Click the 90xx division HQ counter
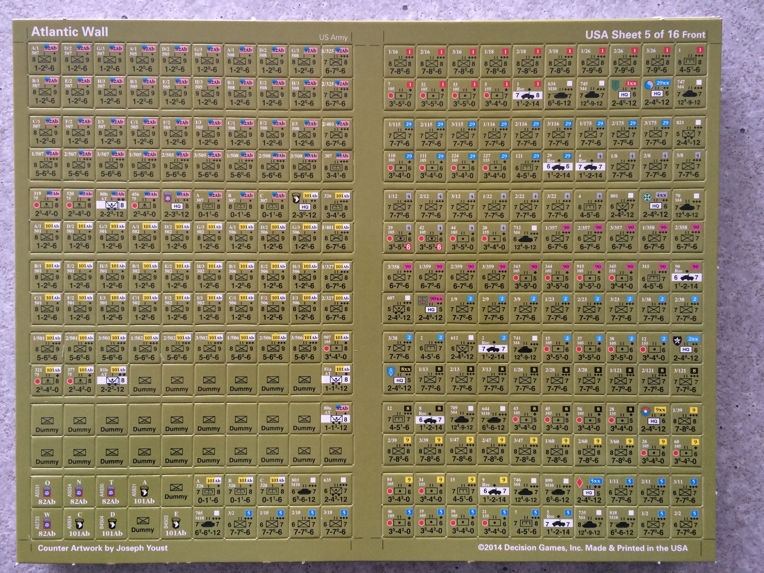 pyautogui.click(x=430, y=308)
